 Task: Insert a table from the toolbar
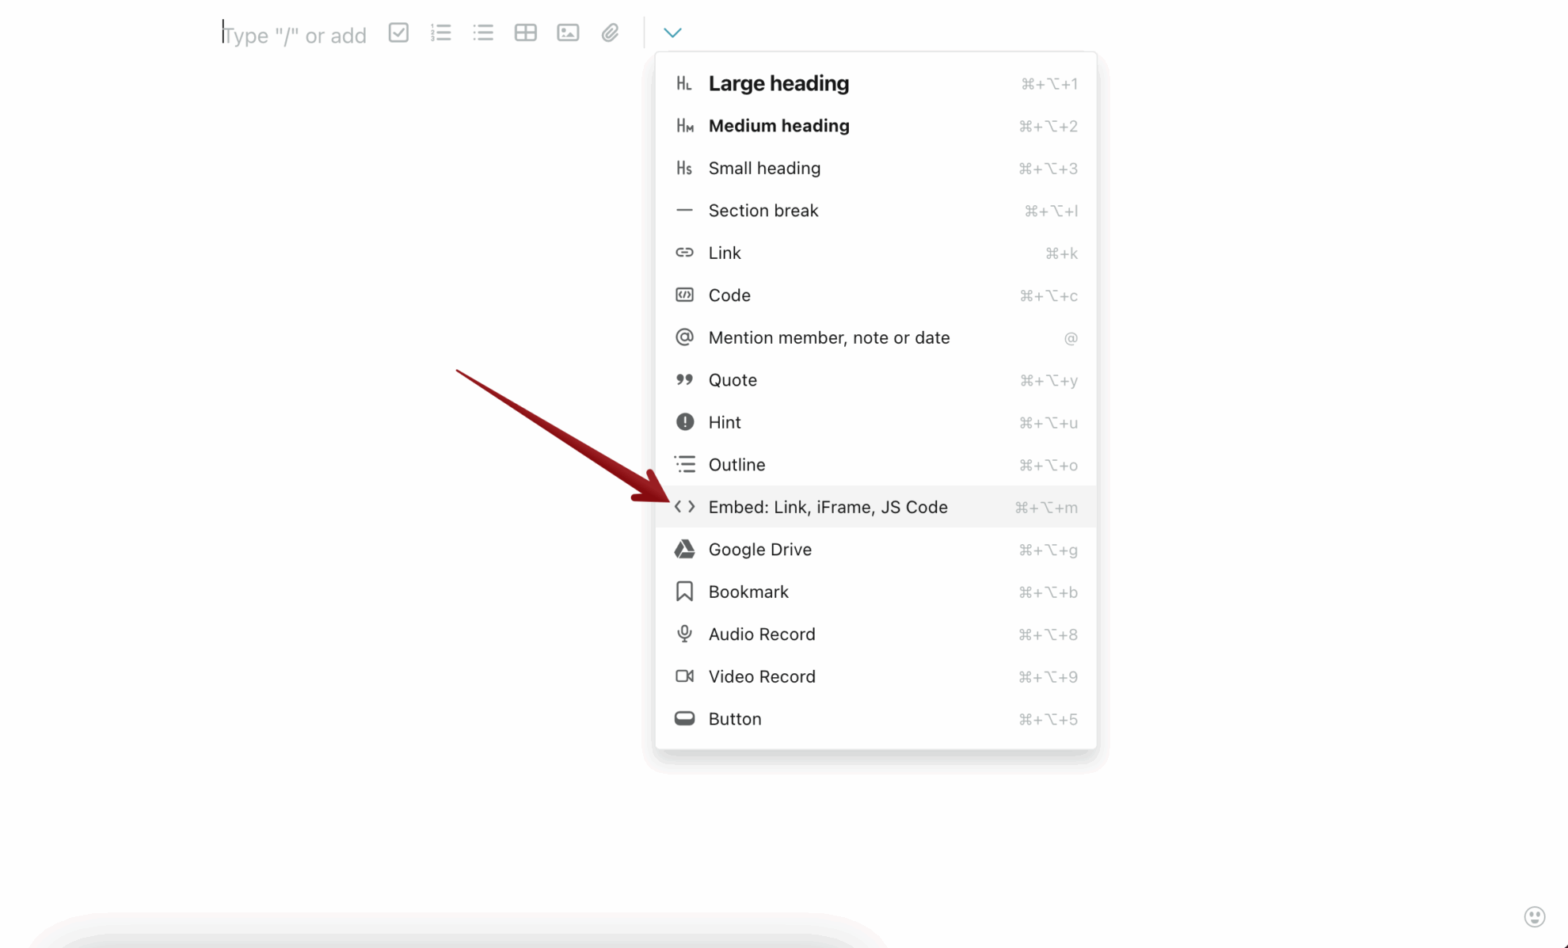525,32
